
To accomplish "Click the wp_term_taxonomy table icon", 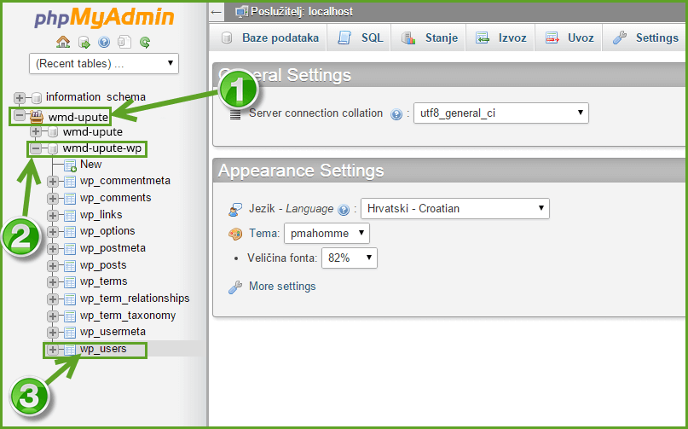I will point(70,316).
